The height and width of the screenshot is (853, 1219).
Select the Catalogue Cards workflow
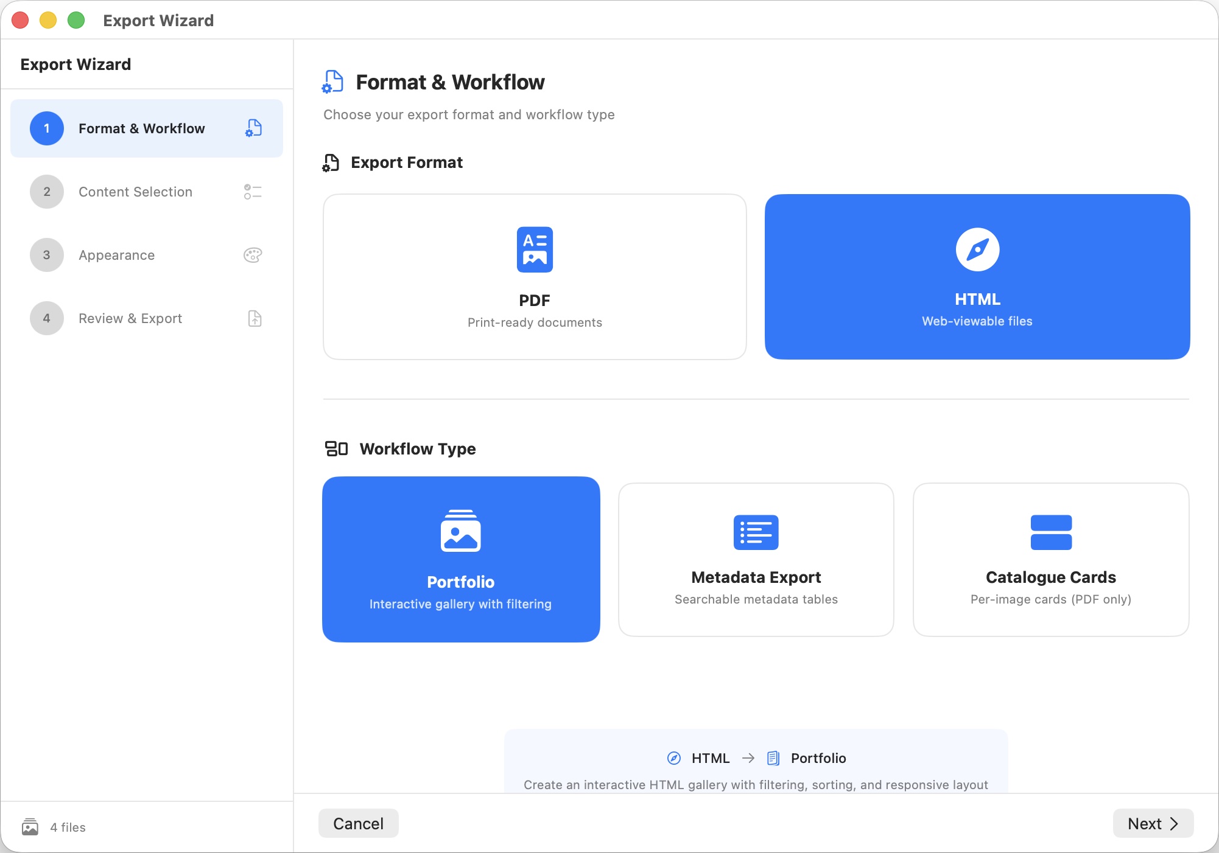click(x=1051, y=560)
